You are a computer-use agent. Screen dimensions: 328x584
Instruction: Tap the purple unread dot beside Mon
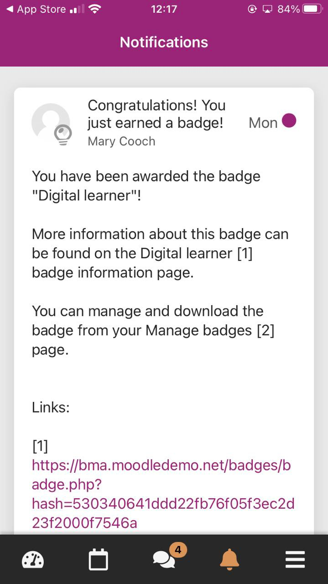[x=289, y=121]
